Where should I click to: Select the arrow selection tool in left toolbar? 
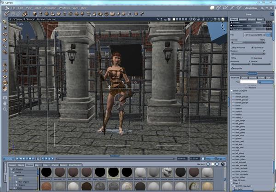coord(5,22)
